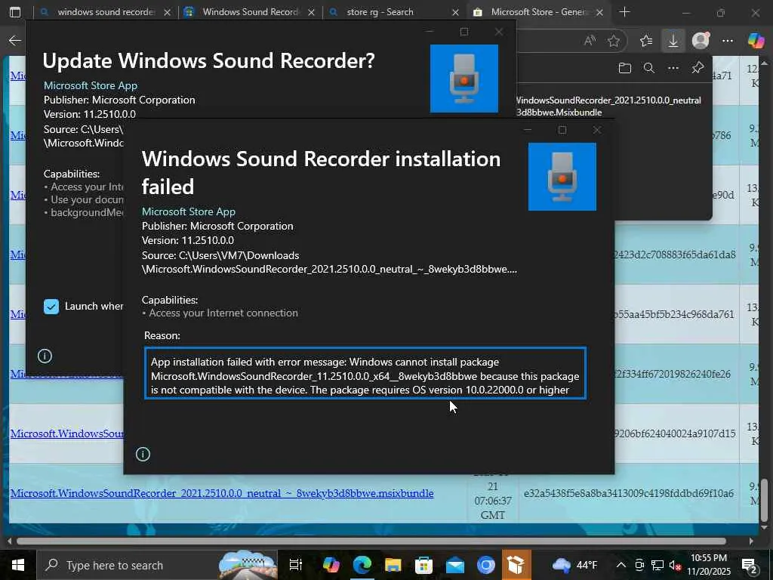Close the store rg - Search tab
This screenshot has width=773, height=580.
pos(455,12)
